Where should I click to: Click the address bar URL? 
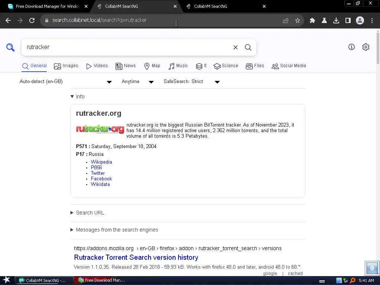click(x=99, y=20)
